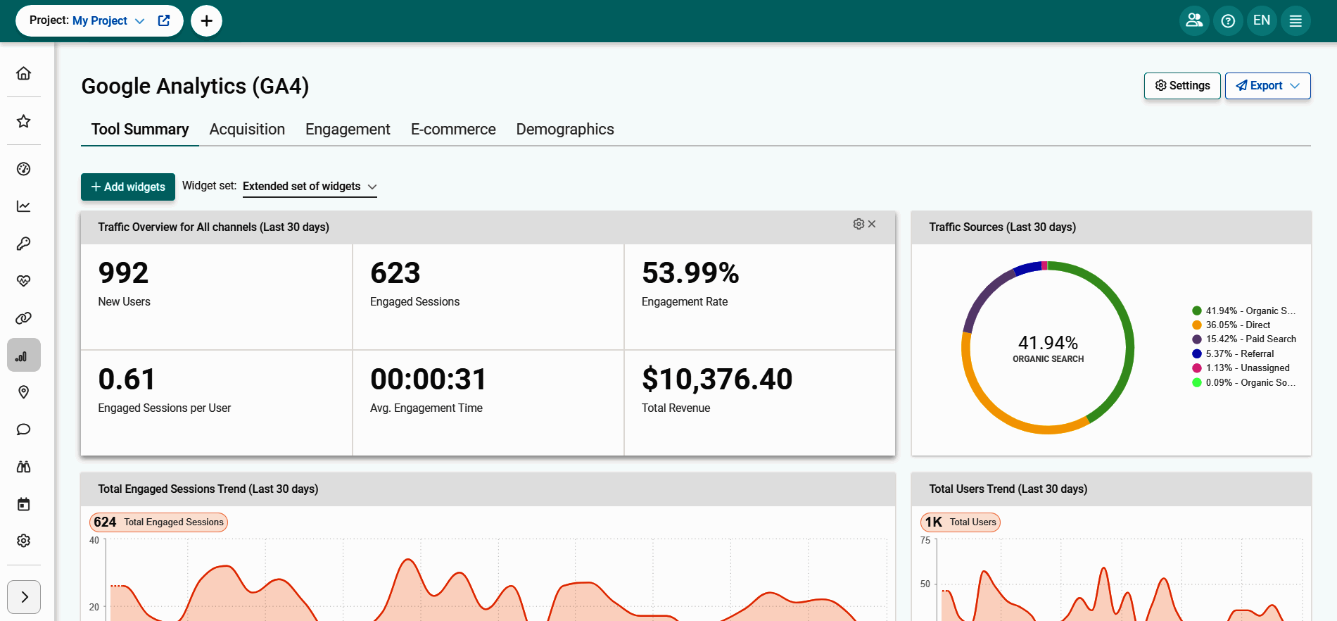
Task: Toggle Direct traffic legend entry
Action: click(1237, 325)
